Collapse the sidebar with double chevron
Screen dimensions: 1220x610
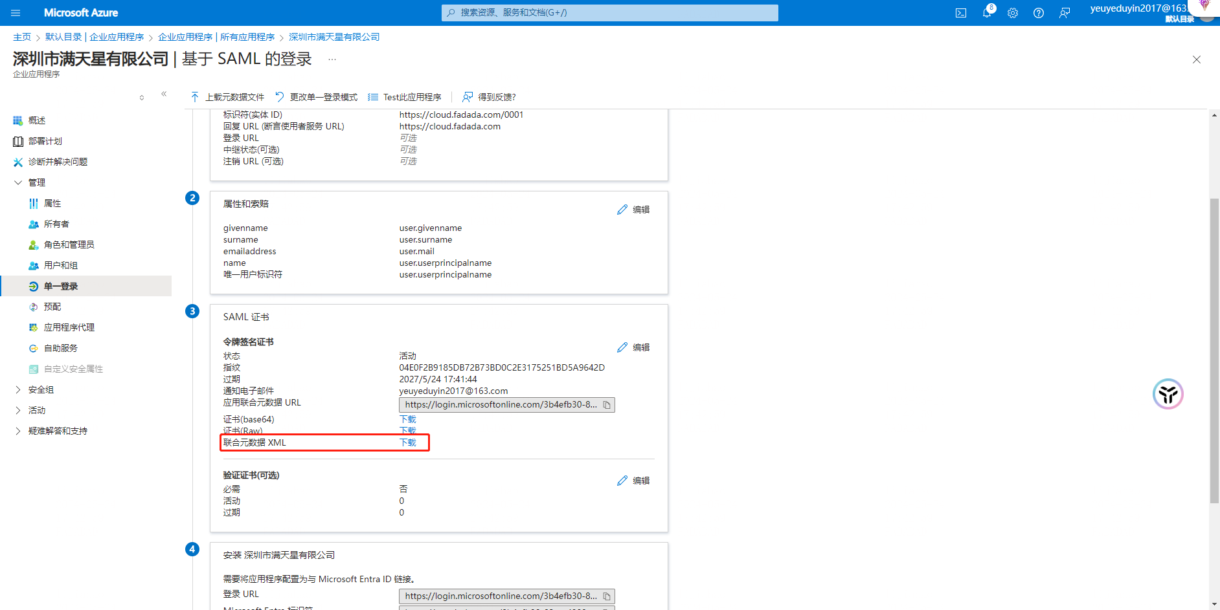coord(164,94)
